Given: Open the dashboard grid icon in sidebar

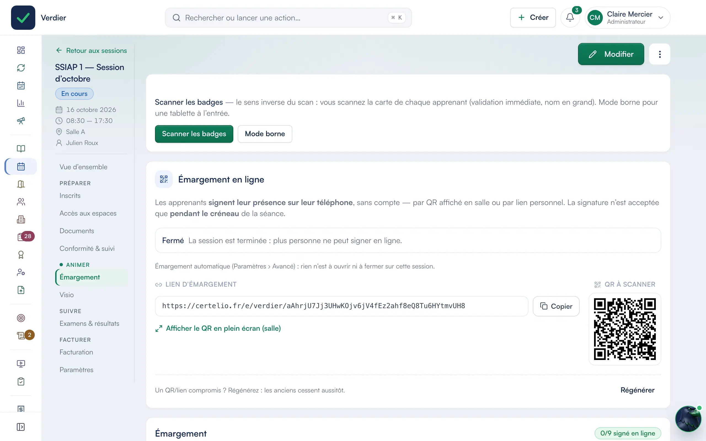Looking at the screenshot, I should (x=21, y=50).
